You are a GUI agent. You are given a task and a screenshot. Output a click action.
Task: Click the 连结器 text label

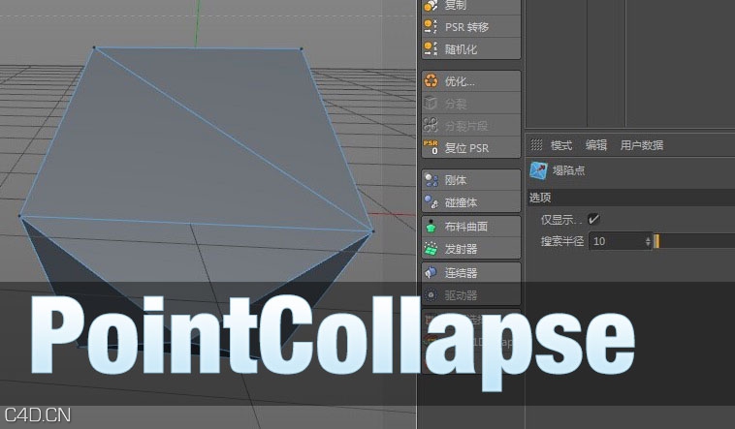(461, 272)
